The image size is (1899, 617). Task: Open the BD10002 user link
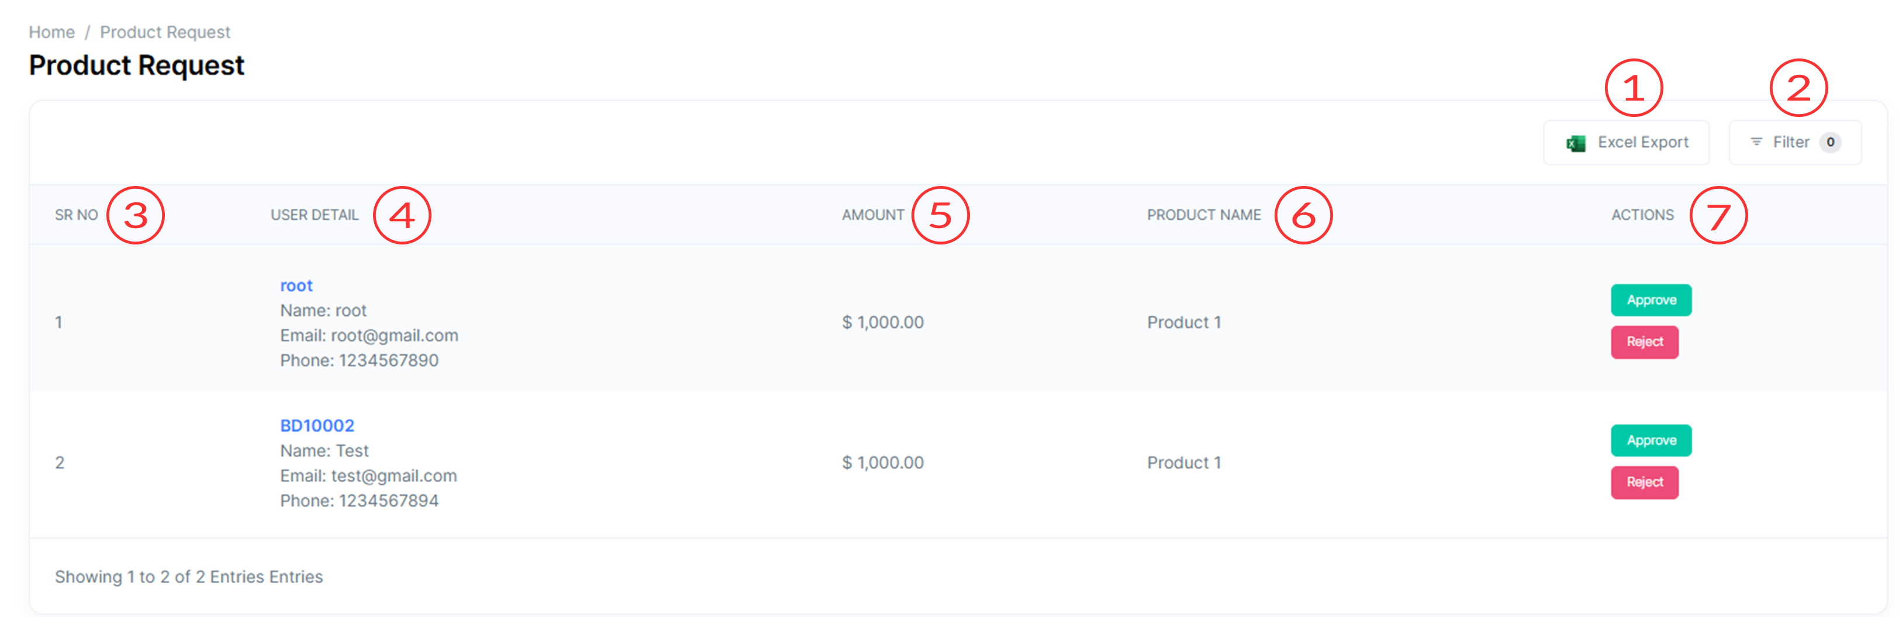click(317, 425)
